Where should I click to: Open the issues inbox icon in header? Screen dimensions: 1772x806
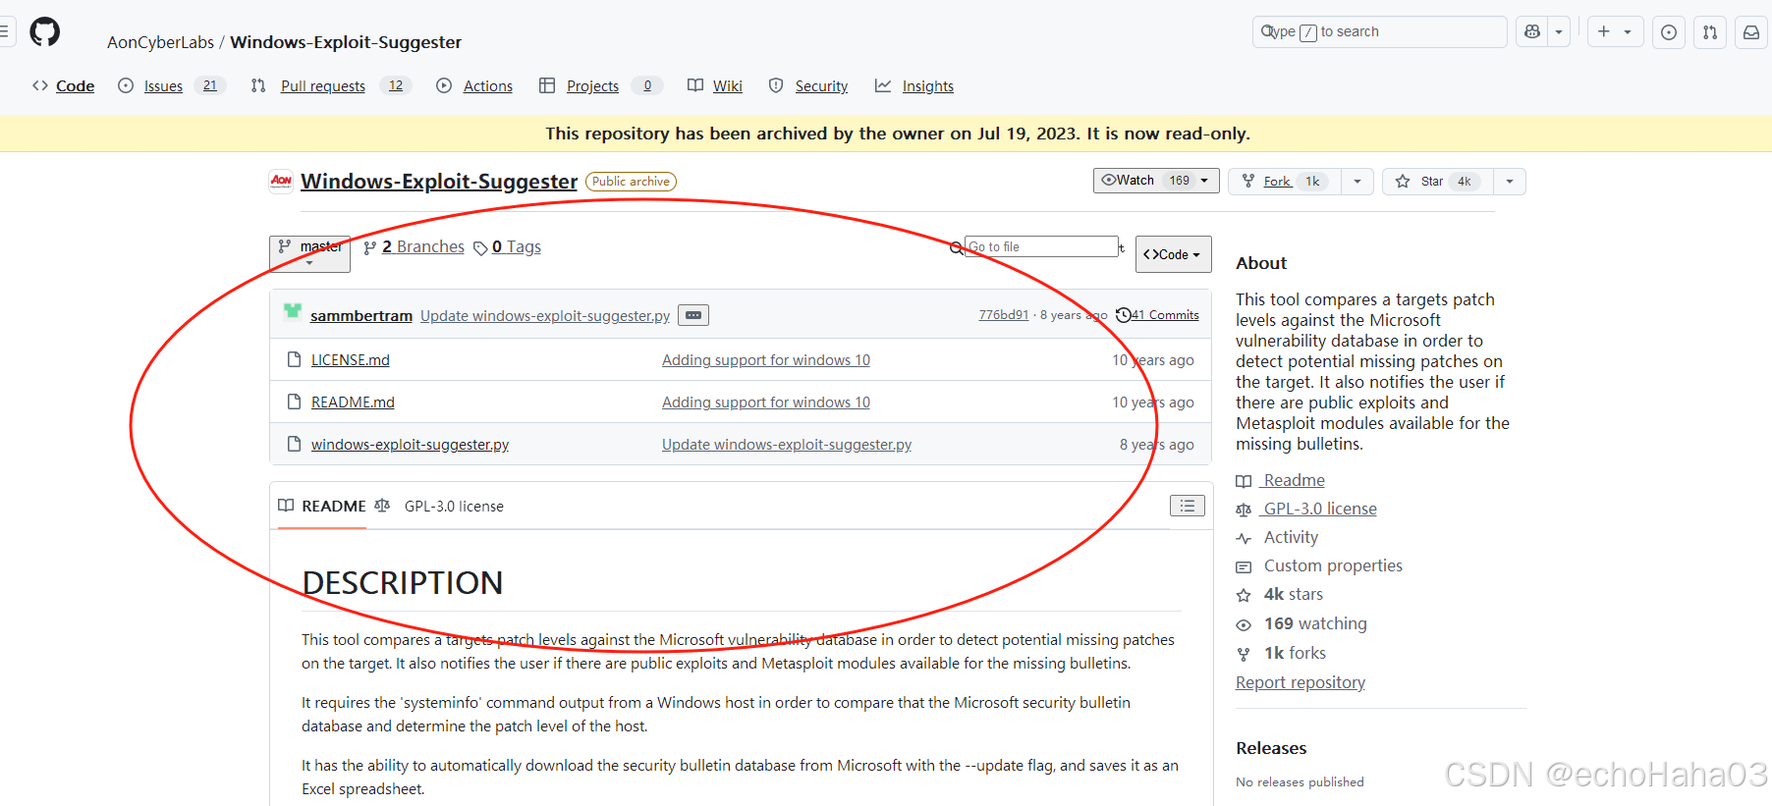(1669, 31)
